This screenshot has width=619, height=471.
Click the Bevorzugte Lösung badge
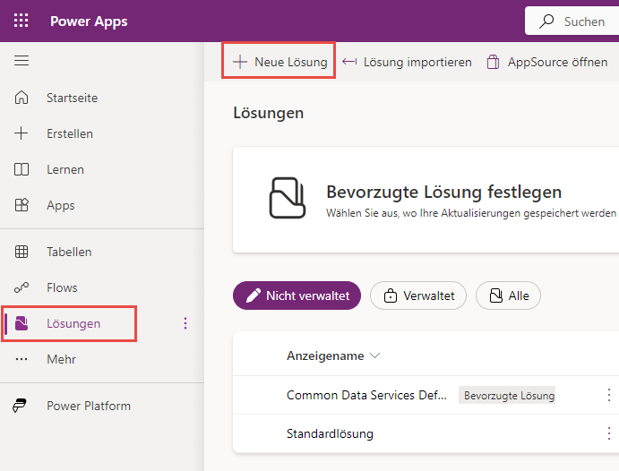click(x=509, y=395)
